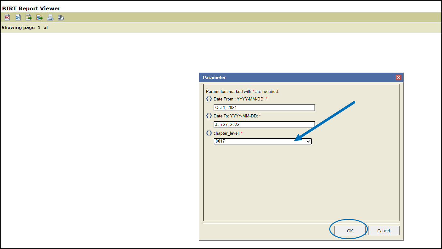Open the chapter_level dropdown showing 0017
The image size is (442, 249).
263,141
